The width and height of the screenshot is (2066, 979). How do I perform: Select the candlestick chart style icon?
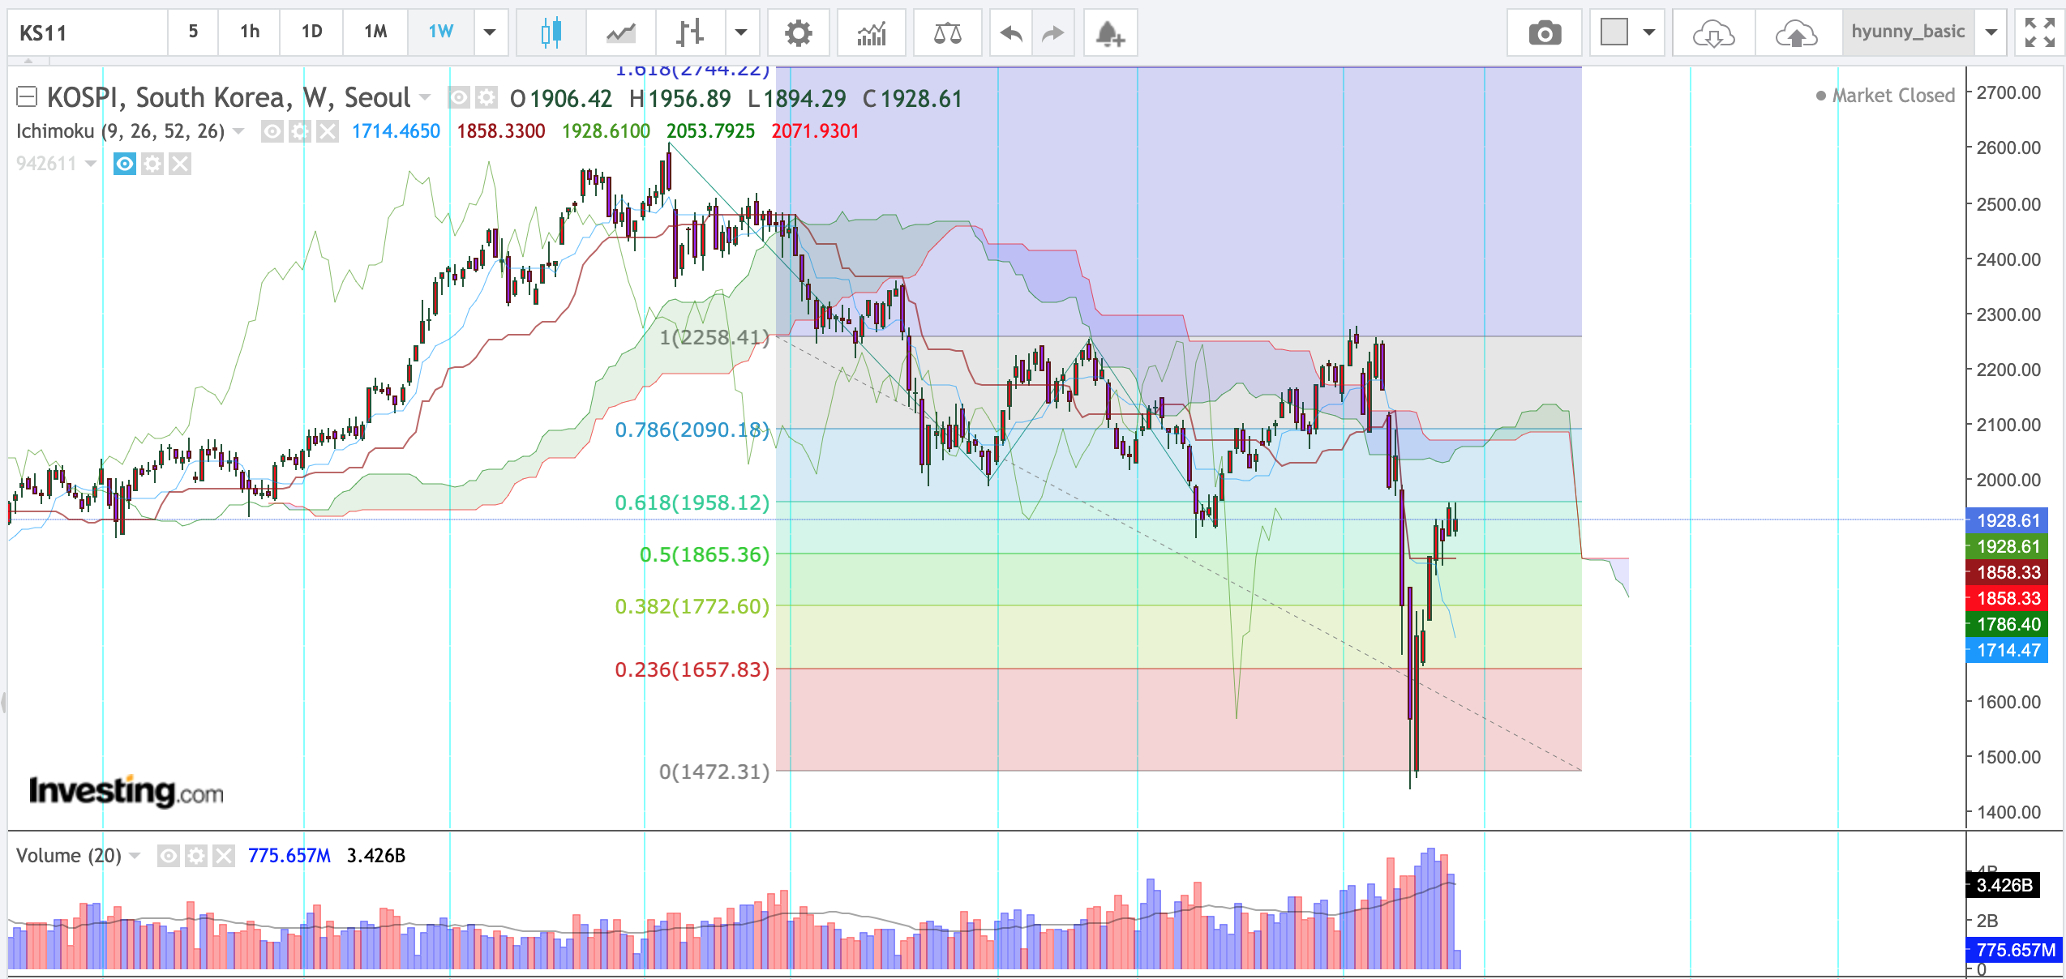point(551,33)
